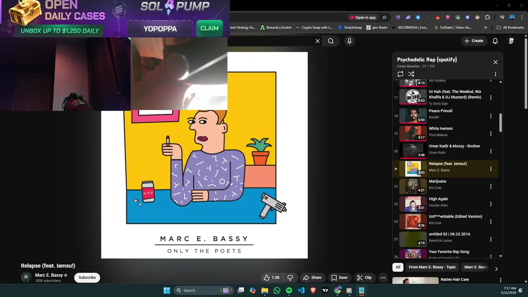
Task: Open TradingView from taskbar
Action: (x=325, y=290)
